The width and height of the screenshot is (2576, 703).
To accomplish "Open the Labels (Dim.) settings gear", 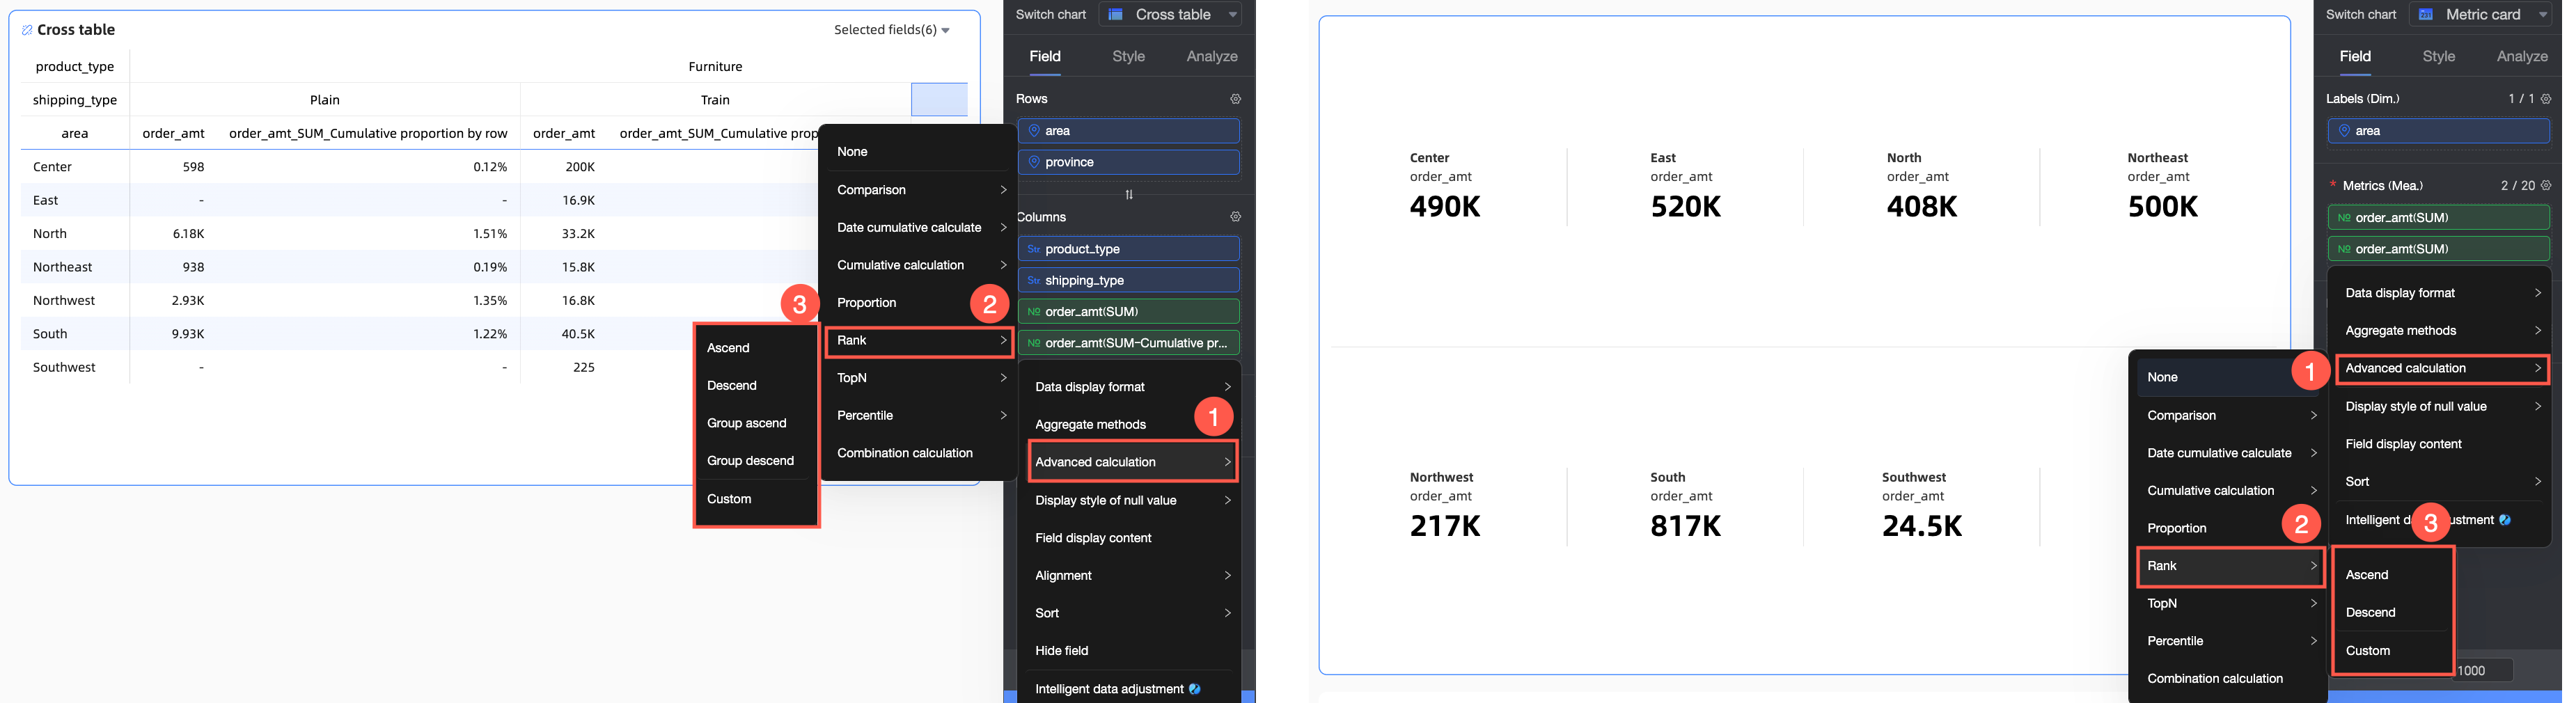I will click(x=2546, y=99).
